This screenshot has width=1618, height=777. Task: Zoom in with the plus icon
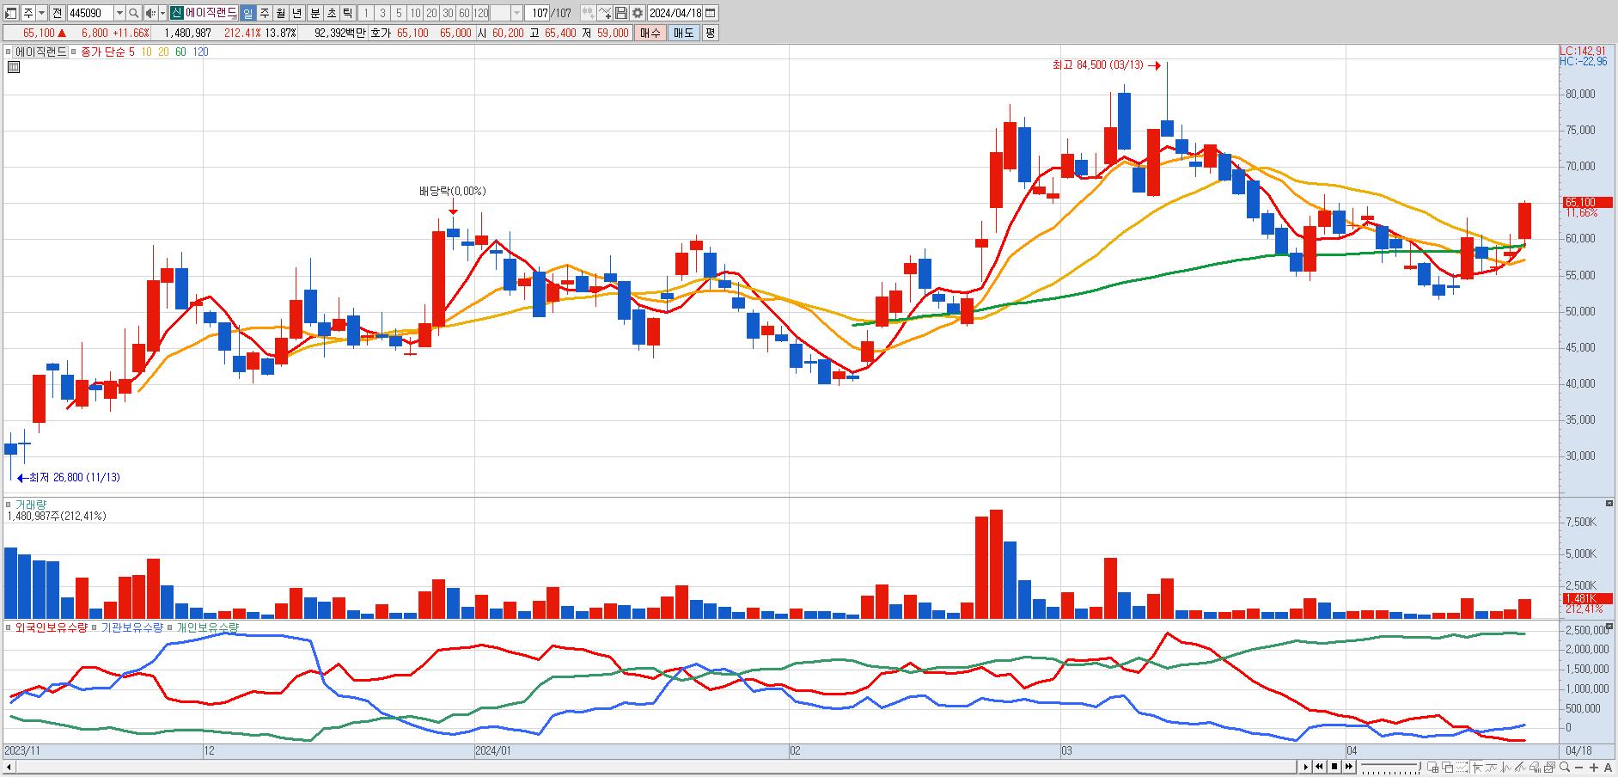[x=1594, y=768]
